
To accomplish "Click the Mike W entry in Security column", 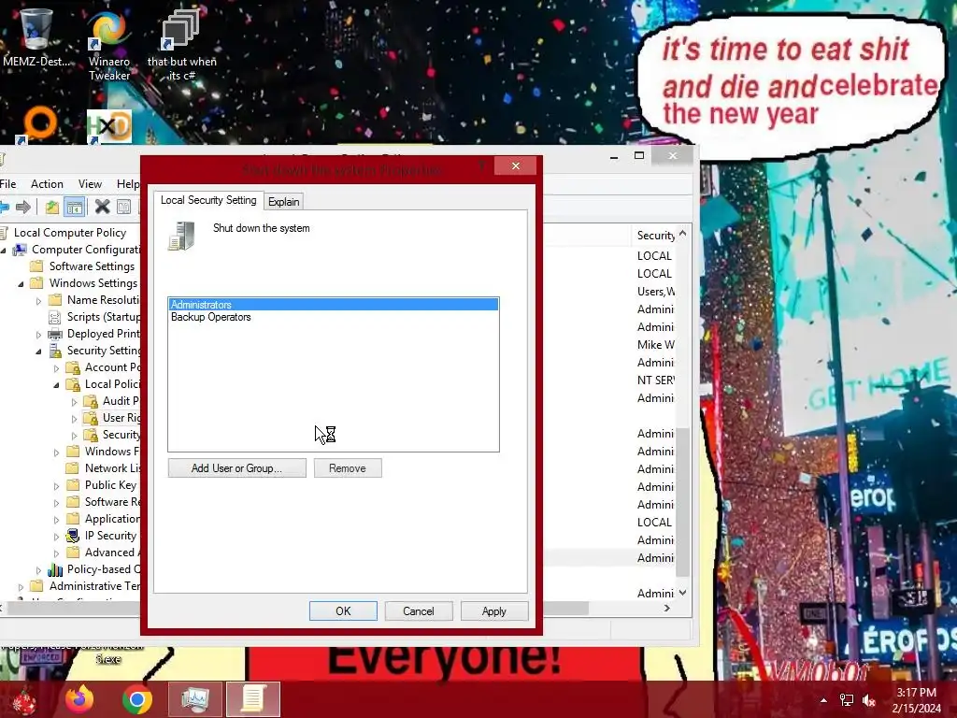I will pos(655,345).
